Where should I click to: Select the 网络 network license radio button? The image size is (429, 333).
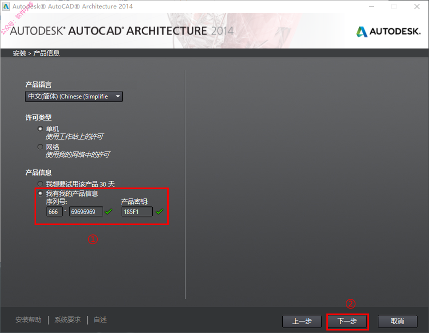[40, 146]
